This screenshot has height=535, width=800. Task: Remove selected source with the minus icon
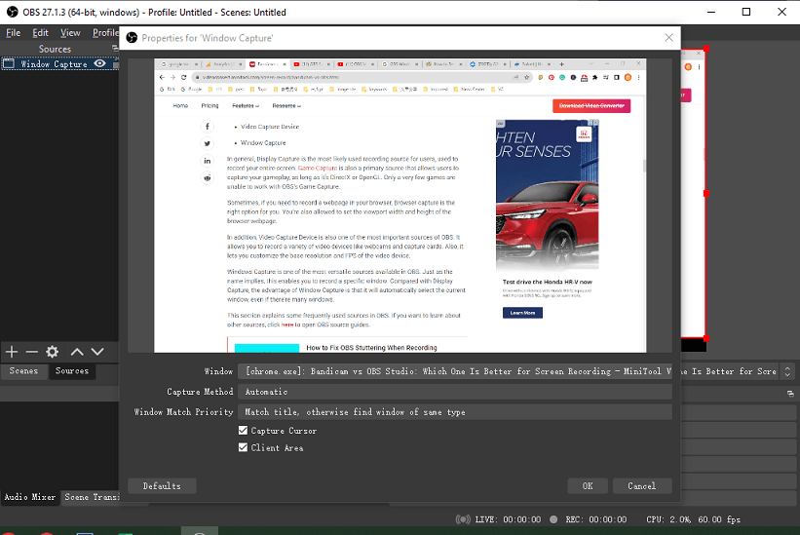point(31,352)
